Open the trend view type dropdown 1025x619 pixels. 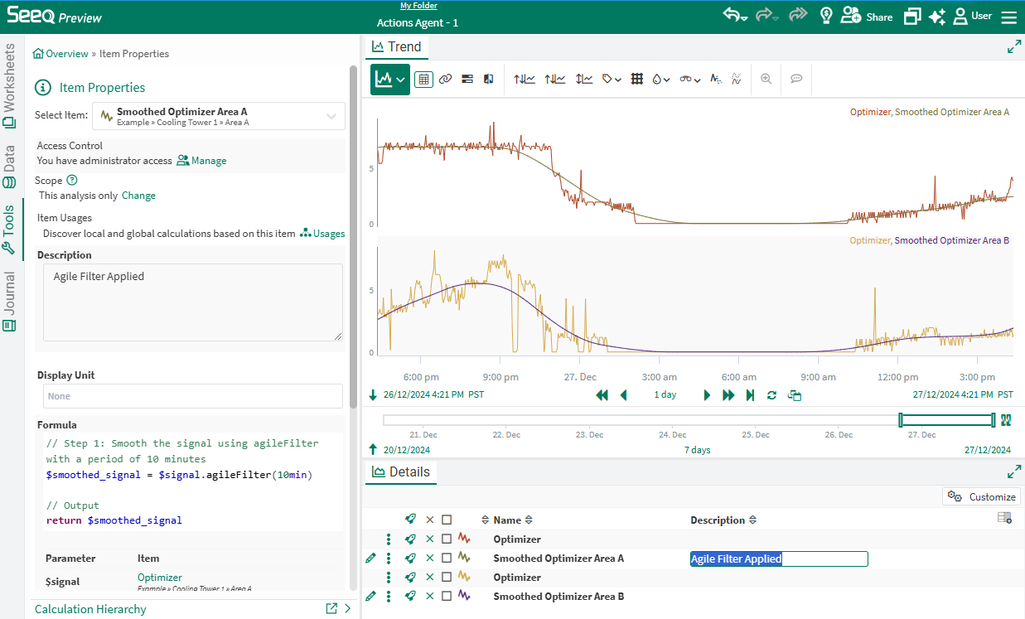coord(390,80)
